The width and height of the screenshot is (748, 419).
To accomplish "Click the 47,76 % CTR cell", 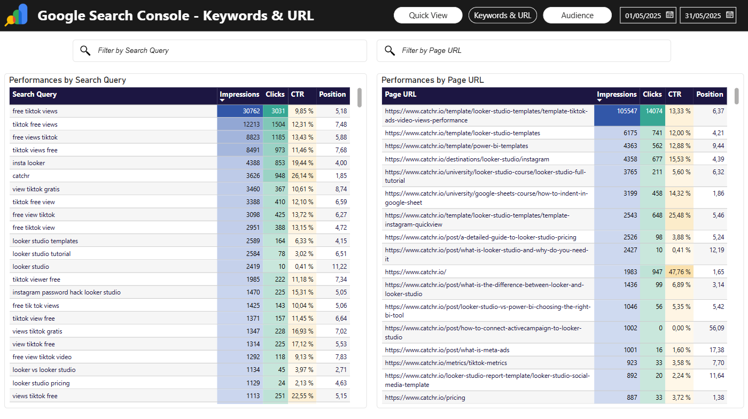I will [x=679, y=271].
